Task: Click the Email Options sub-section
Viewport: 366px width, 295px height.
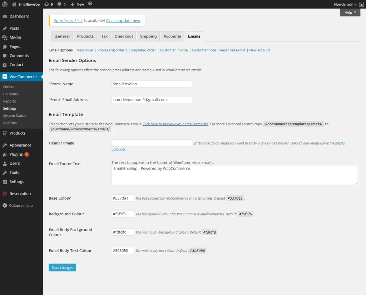Action: [x=61, y=50]
